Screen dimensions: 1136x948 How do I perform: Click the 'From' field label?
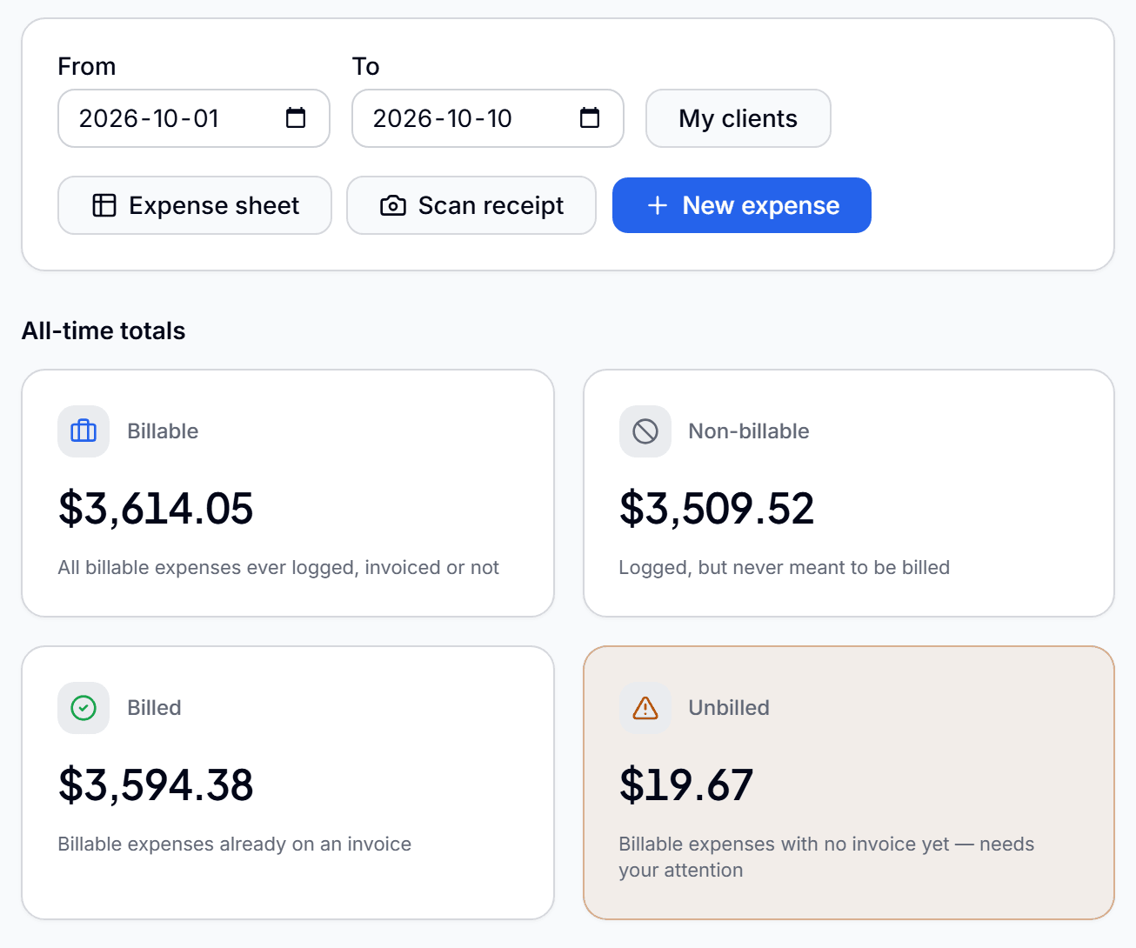pos(87,67)
